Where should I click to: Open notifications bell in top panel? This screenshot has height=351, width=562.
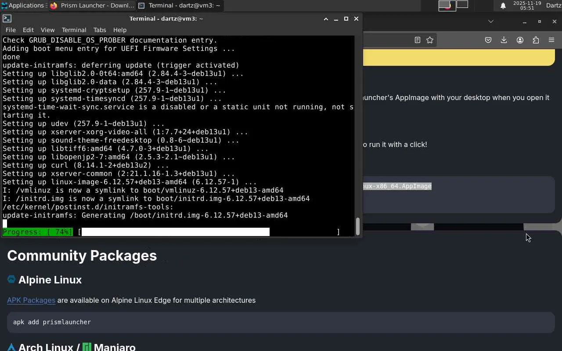503,5
